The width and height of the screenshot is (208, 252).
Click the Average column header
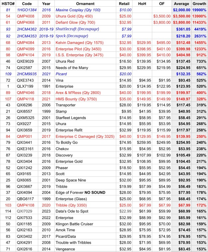tap(181, 4)
